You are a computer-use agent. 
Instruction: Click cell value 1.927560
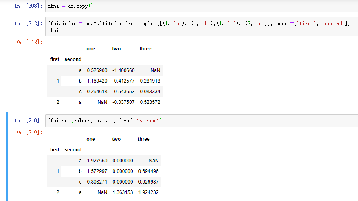click(x=97, y=161)
